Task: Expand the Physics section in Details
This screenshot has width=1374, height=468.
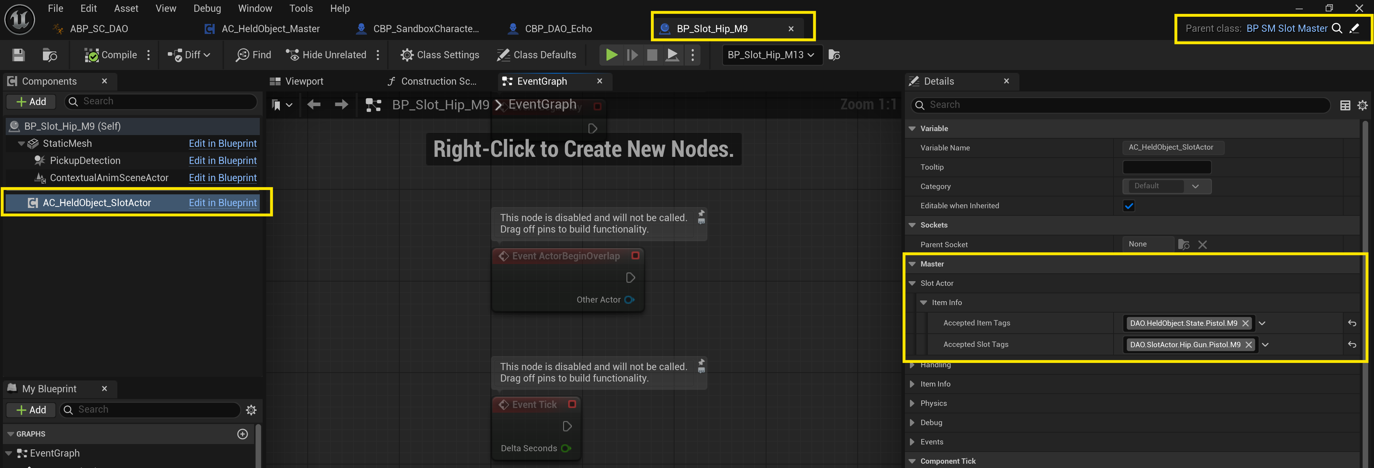Action: click(912, 403)
